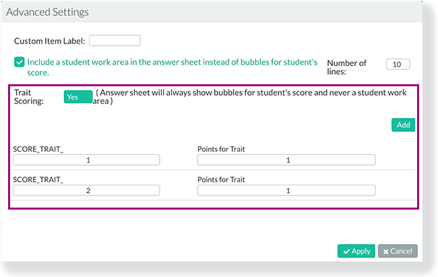Click the first row SCORE_TRAIT_ label
The image size is (438, 277).
(38, 149)
